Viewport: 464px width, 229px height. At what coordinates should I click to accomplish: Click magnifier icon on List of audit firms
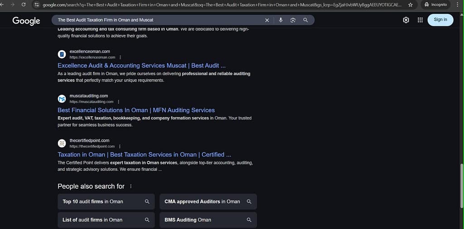(147, 220)
